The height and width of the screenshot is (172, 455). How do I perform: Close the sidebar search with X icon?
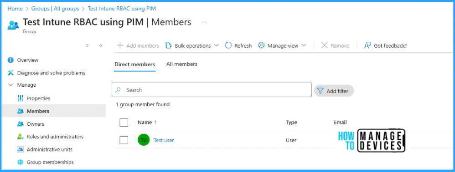pyautogui.click(x=87, y=46)
